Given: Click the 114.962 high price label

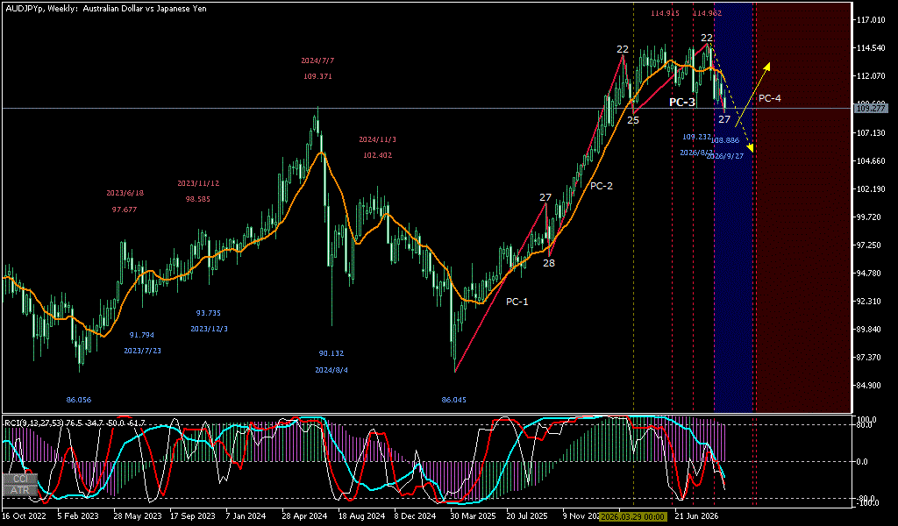Looking at the screenshot, I should (x=708, y=12).
